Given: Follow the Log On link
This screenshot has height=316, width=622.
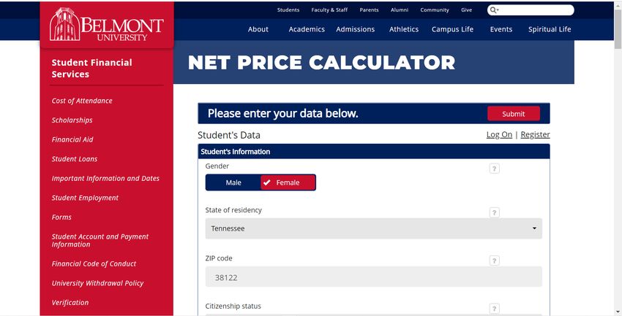Looking at the screenshot, I should [x=499, y=134].
